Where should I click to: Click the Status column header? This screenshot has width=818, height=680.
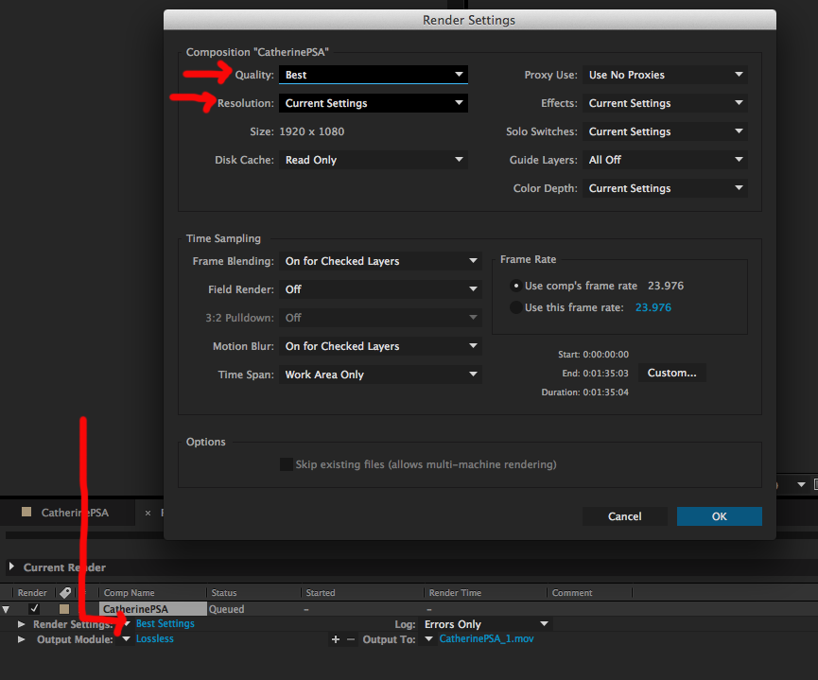click(224, 593)
